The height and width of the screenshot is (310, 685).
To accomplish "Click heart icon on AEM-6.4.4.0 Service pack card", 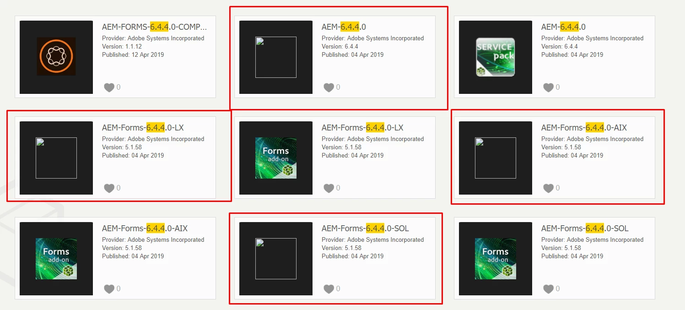I will tap(548, 87).
